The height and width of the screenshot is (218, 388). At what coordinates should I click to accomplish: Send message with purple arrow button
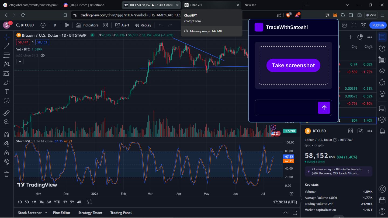324,108
